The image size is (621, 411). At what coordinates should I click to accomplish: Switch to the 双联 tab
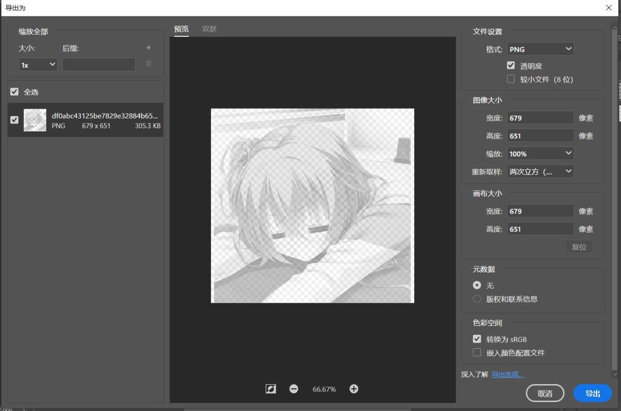pos(209,29)
